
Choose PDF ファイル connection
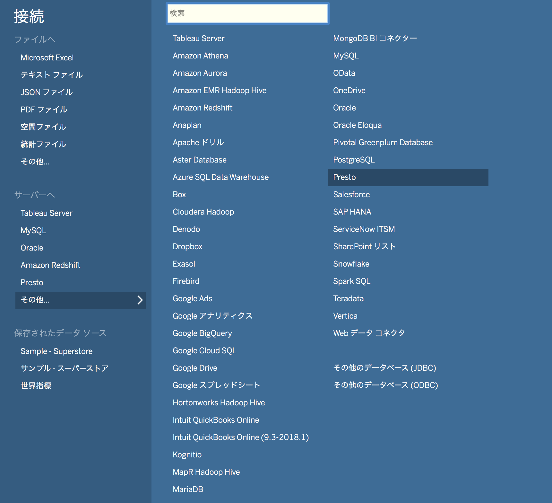point(44,110)
